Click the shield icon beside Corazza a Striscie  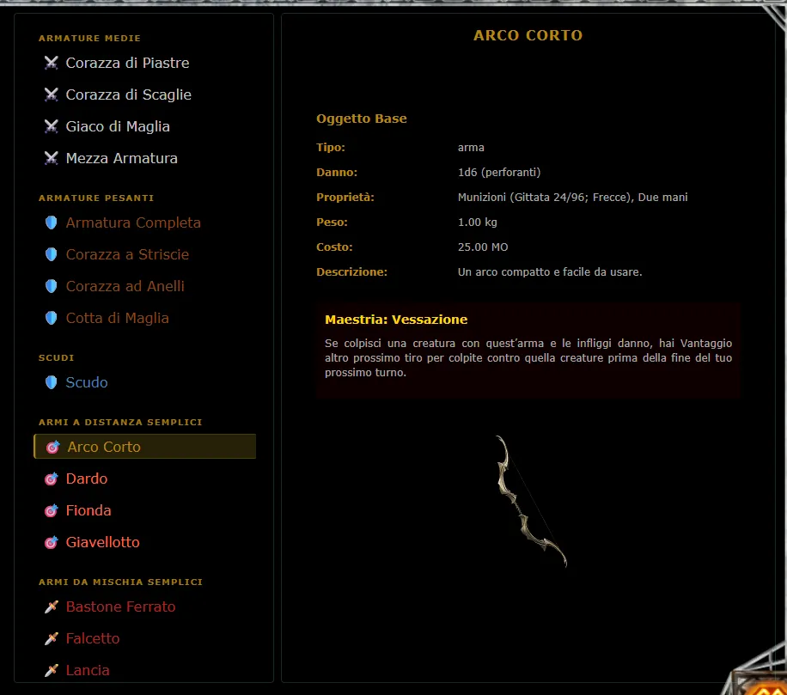(52, 254)
